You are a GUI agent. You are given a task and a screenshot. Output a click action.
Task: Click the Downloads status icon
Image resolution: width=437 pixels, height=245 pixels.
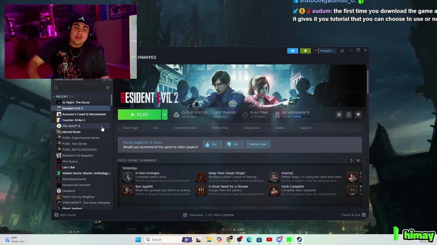pyautogui.click(x=185, y=215)
